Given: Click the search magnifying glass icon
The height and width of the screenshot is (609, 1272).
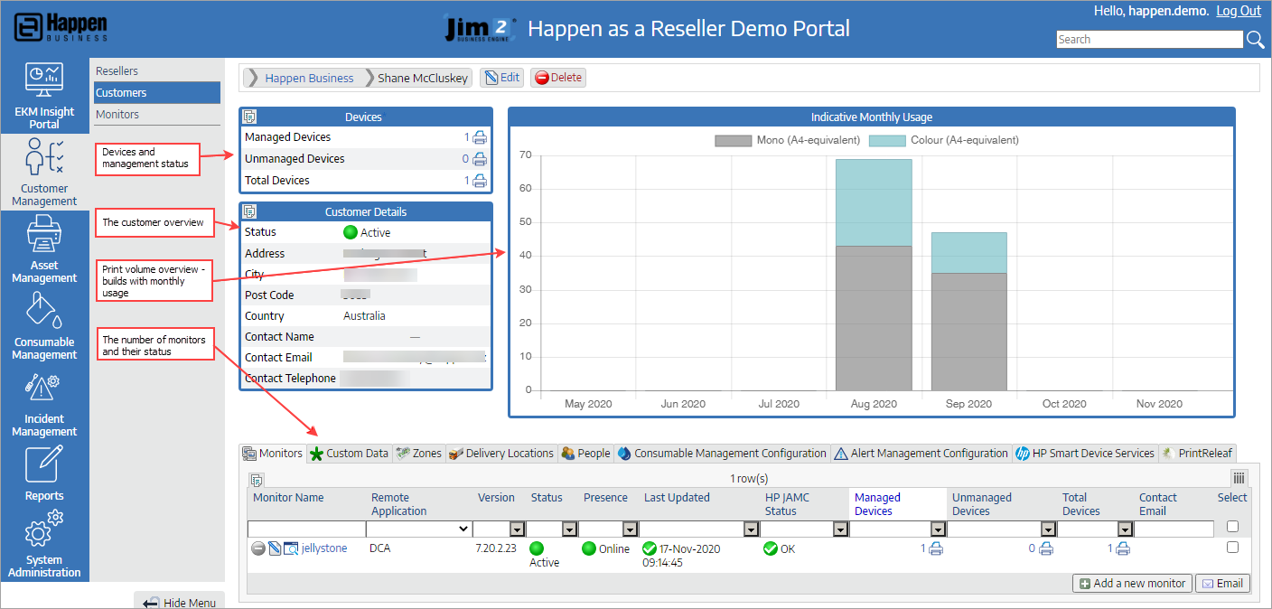Looking at the screenshot, I should (1256, 39).
